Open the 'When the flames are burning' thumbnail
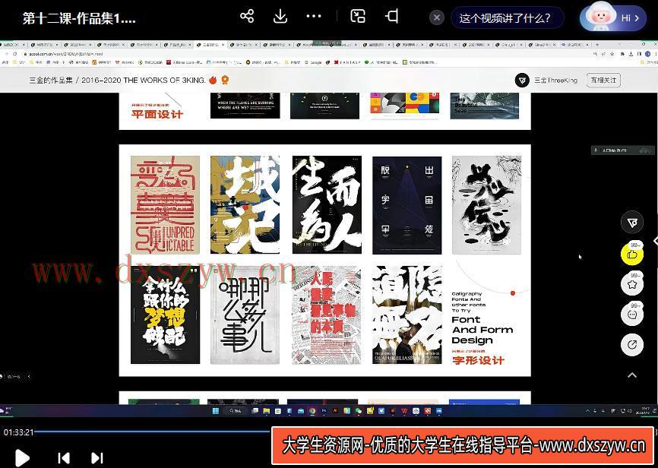 coord(245,106)
